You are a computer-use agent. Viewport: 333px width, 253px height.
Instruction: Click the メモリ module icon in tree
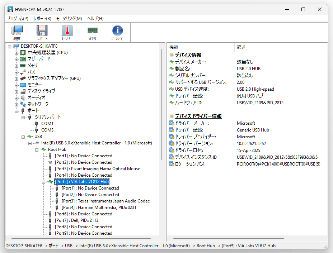pos(23,66)
